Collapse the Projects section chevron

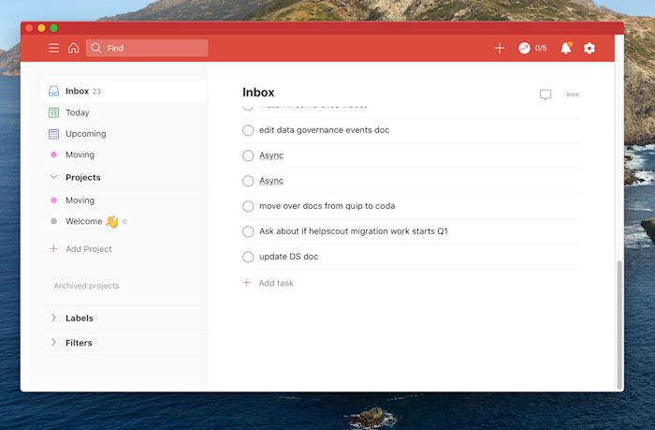pos(53,177)
